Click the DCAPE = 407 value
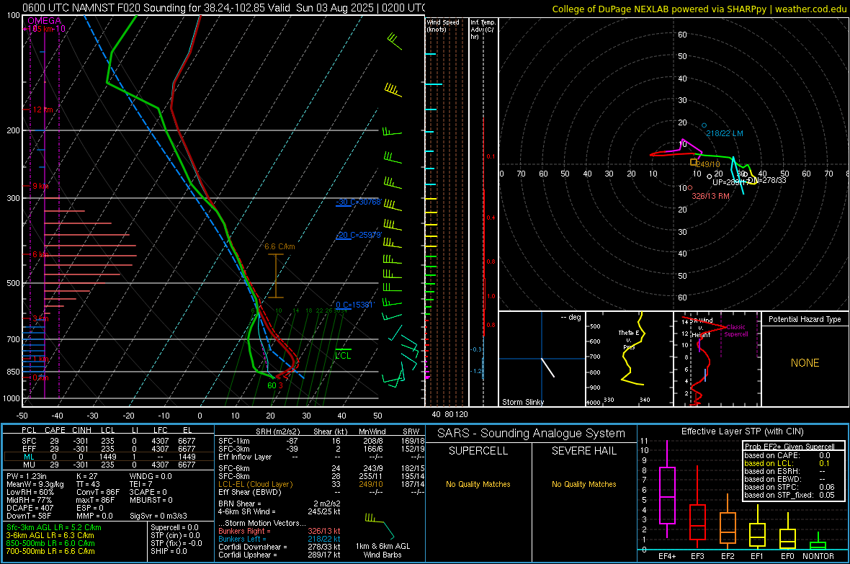 coord(30,508)
